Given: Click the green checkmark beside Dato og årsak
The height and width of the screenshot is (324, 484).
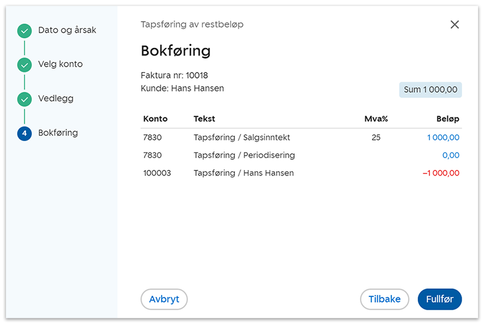Looking at the screenshot, I should 24,31.
